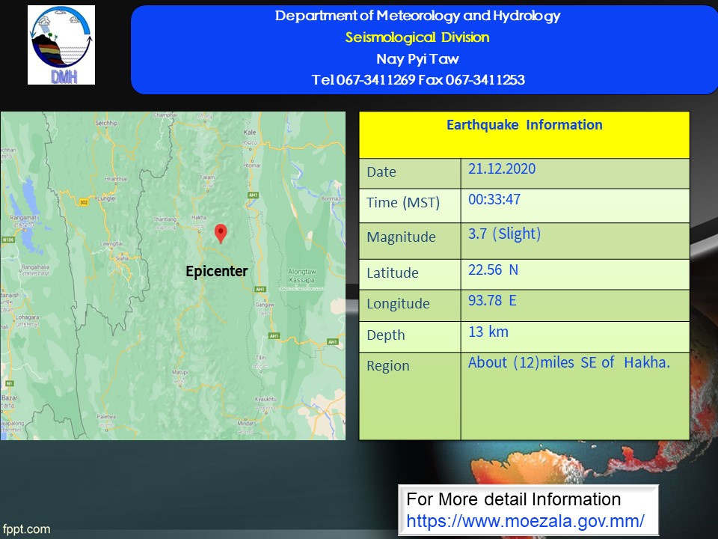Click the 302 road shield near Lunglei
Screen dimensions: 718x539
83,202
